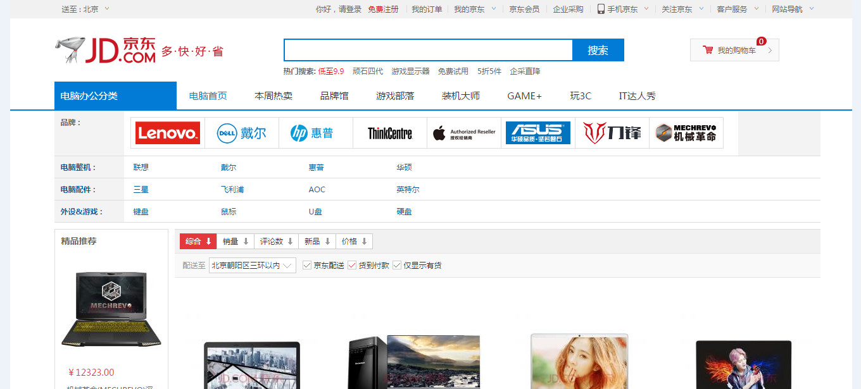861x389 pixels.
Task: Focus the search input field
Action: click(428, 50)
